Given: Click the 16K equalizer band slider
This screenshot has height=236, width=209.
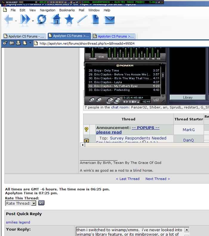Looking at the screenshot, I should coord(158,53).
